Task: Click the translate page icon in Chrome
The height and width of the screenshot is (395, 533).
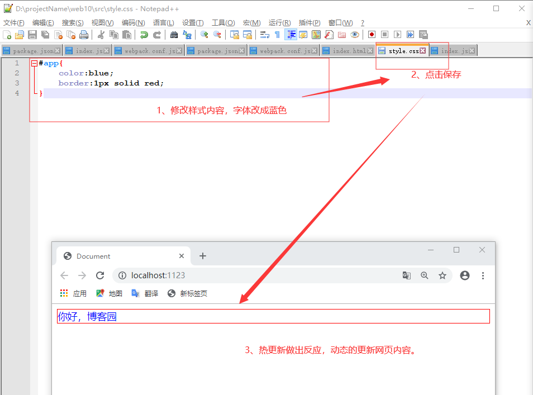Action: click(x=407, y=275)
